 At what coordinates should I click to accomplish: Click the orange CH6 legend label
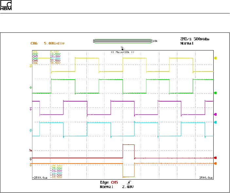(x=35, y=63)
